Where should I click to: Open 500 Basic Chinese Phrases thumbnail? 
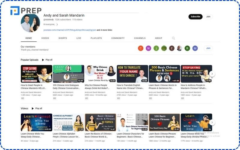pyautogui.click(x=164, y=74)
